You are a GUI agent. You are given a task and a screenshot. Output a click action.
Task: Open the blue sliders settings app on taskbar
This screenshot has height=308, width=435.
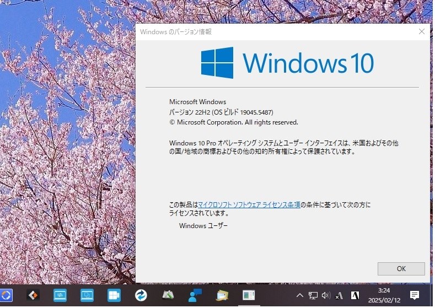(x=60, y=295)
